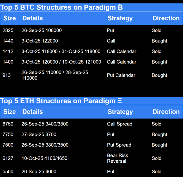Click the Bitcoin symbol in the BTC title
Image resolution: width=183 pixels, height=177 pixels.
click(120, 7)
